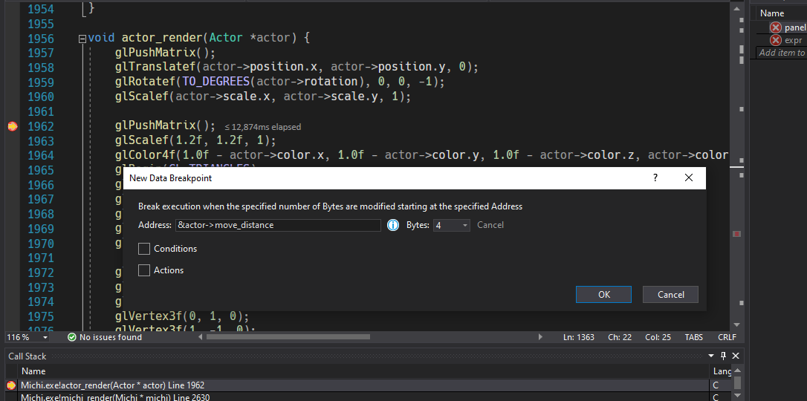Click panel entry in Watch panel
807x401 pixels.
[794, 27]
